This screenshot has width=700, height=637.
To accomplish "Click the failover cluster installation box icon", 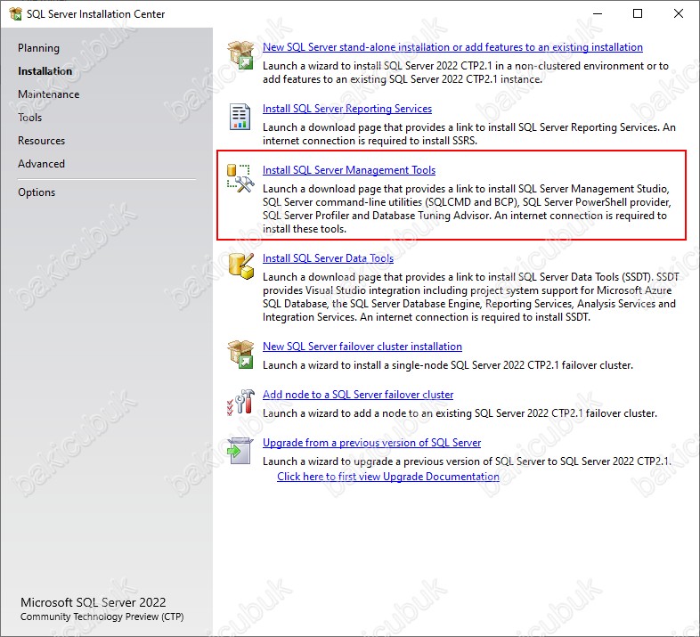I will (x=240, y=355).
